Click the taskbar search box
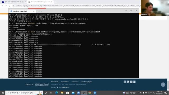Viewport: 169px width, 95px height. pyautogui.click(x=24, y=93)
